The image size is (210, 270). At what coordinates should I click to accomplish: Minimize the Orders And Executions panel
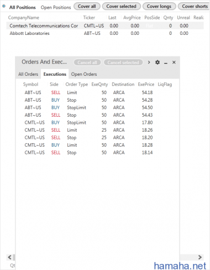click(x=166, y=63)
